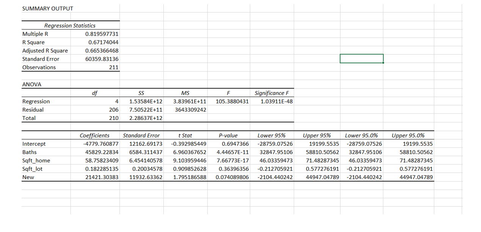Click the green-outlined selected cell
This screenshot has height=232, width=481.
coord(362,59)
